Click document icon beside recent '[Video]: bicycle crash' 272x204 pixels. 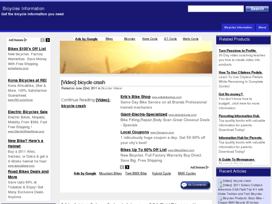(x=220, y=181)
